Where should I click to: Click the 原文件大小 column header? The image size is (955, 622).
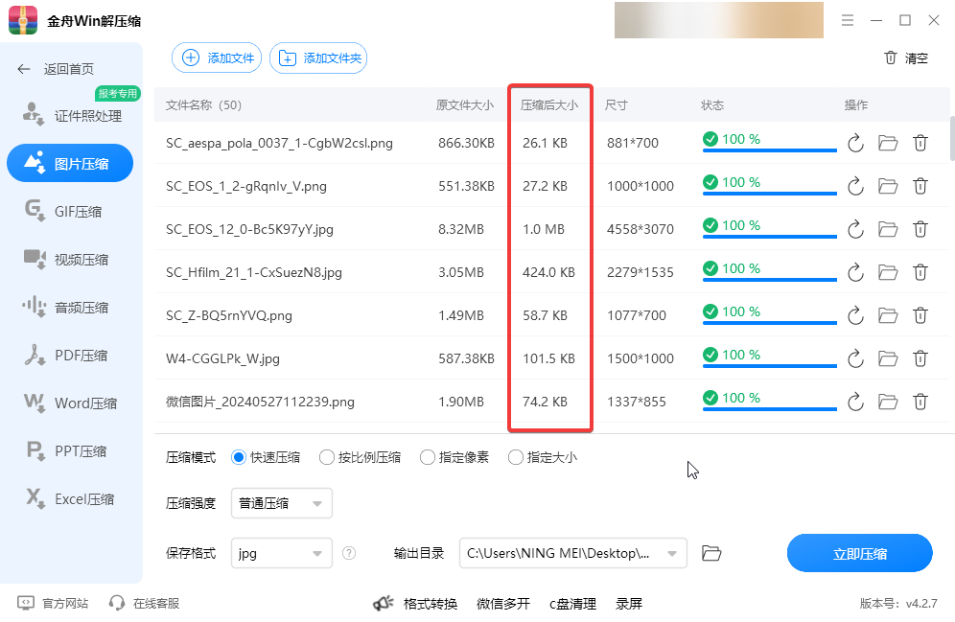pos(465,105)
